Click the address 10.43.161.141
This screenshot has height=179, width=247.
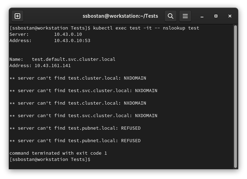(53, 66)
